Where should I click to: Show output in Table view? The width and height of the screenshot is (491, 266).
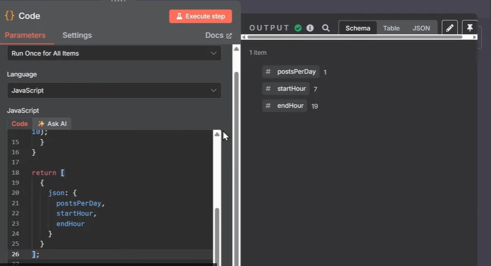pos(391,28)
